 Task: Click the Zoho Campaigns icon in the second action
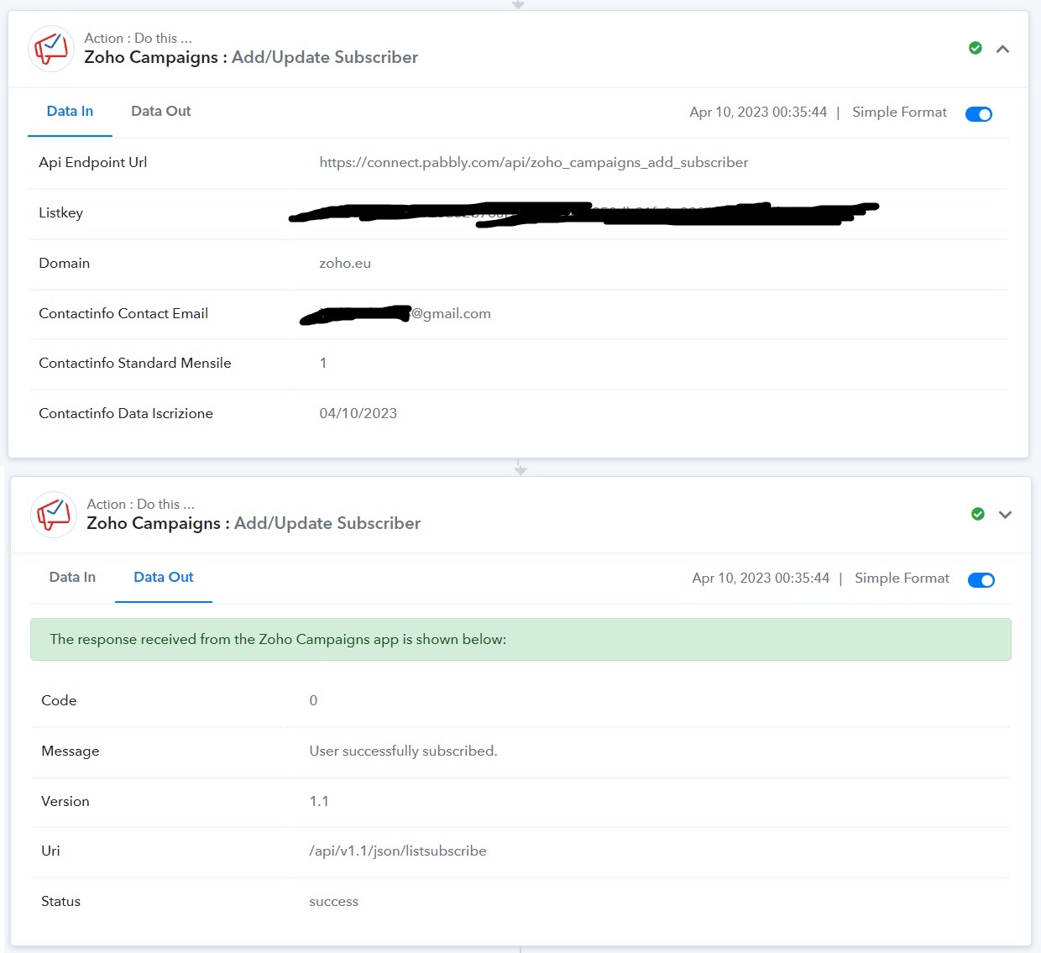click(x=54, y=514)
